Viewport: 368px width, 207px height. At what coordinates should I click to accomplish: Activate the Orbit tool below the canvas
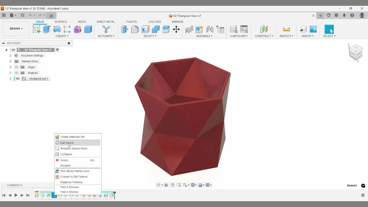click(159, 185)
